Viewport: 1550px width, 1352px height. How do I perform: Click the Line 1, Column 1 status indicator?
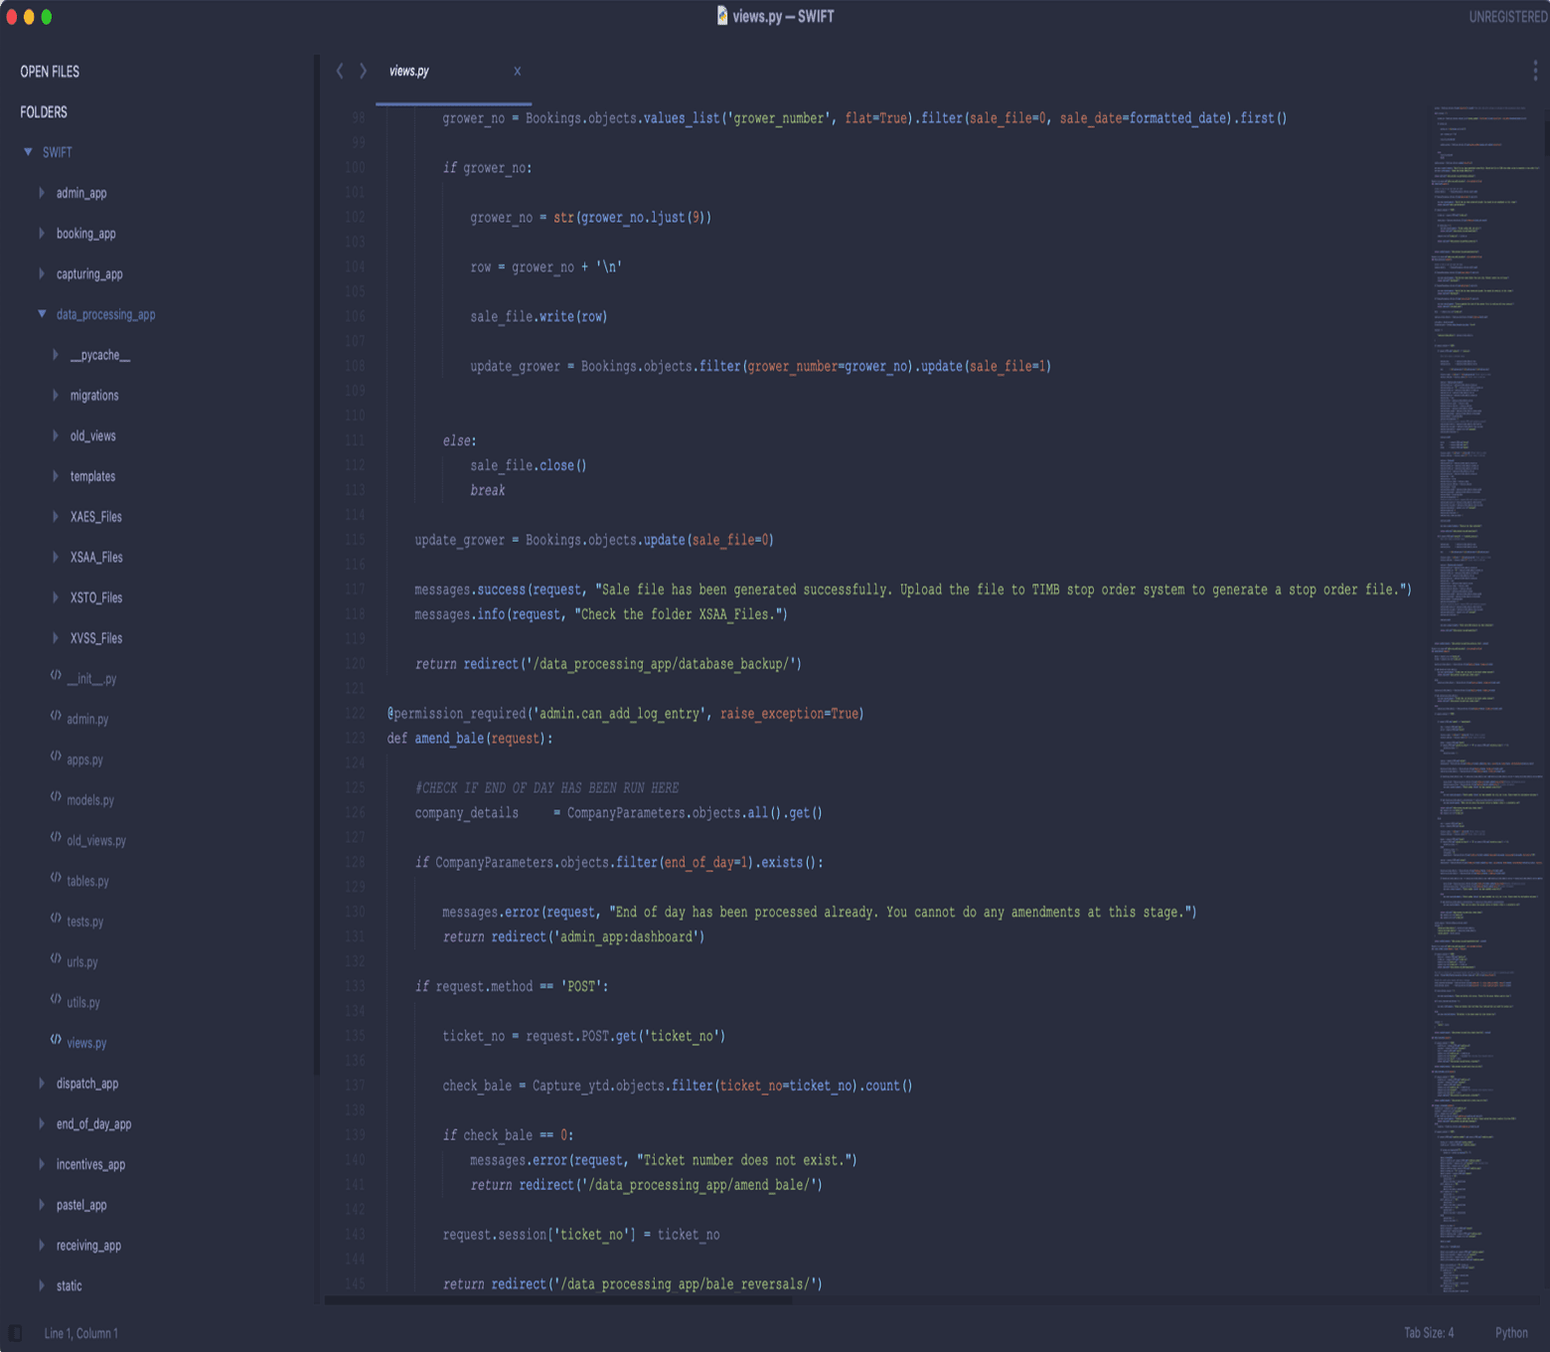click(80, 1333)
